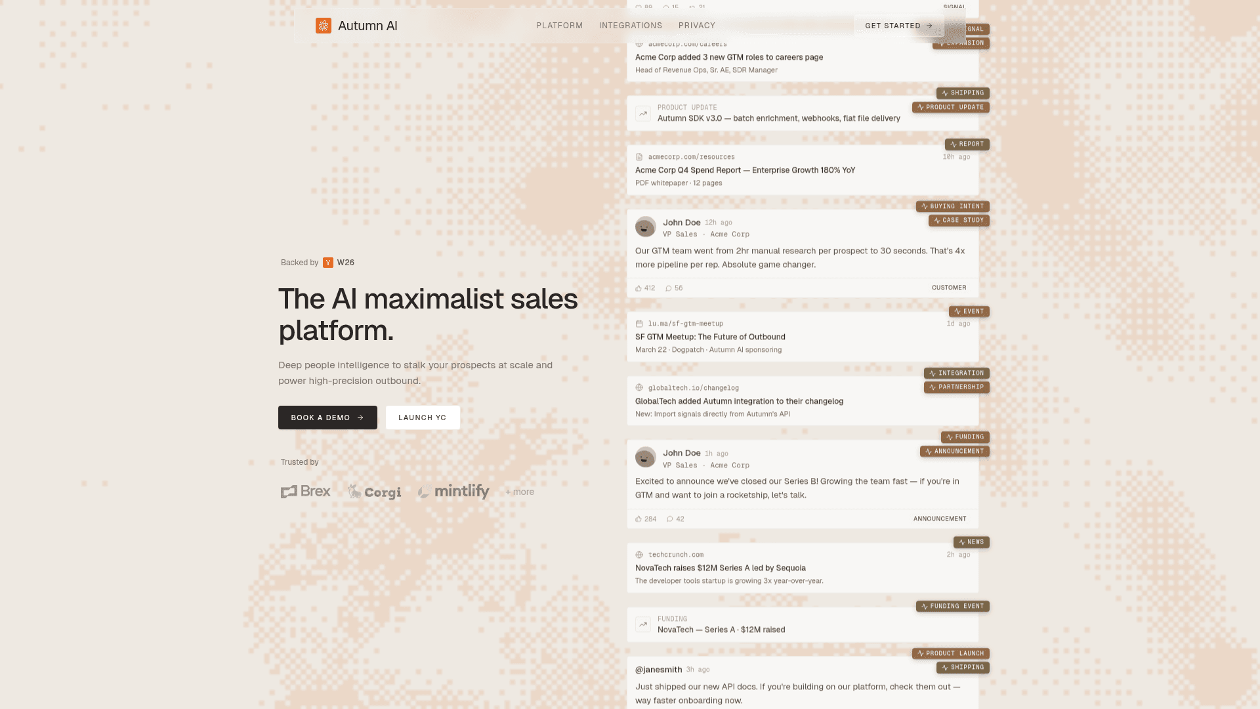1260x709 pixels.
Task: Click the Integration tag badge
Action: tap(956, 373)
